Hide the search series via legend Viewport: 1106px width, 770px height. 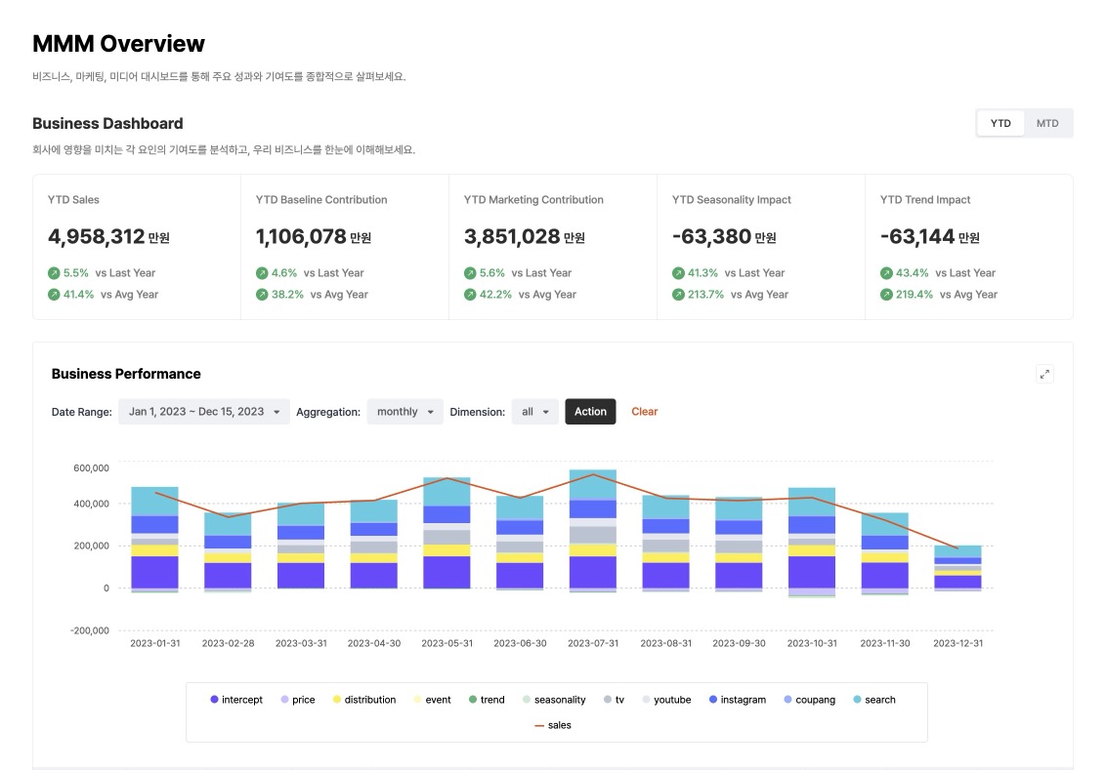click(x=872, y=700)
